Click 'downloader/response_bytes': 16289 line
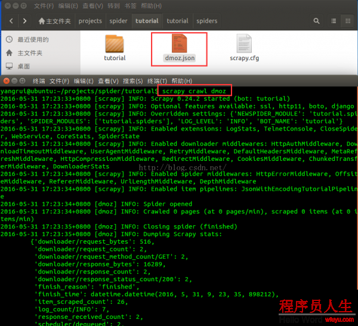Screen dimensions: 358x326 100,264
